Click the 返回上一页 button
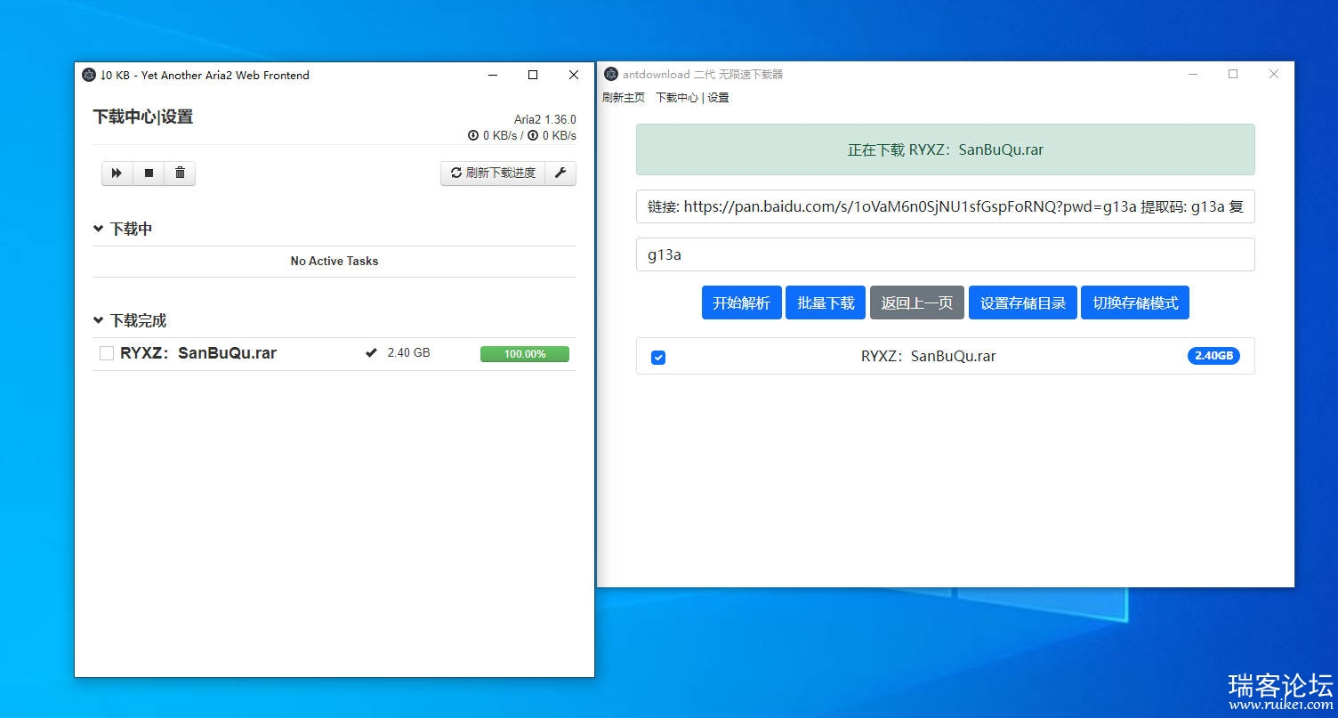 pyautogui.click(x=916, y=303)
